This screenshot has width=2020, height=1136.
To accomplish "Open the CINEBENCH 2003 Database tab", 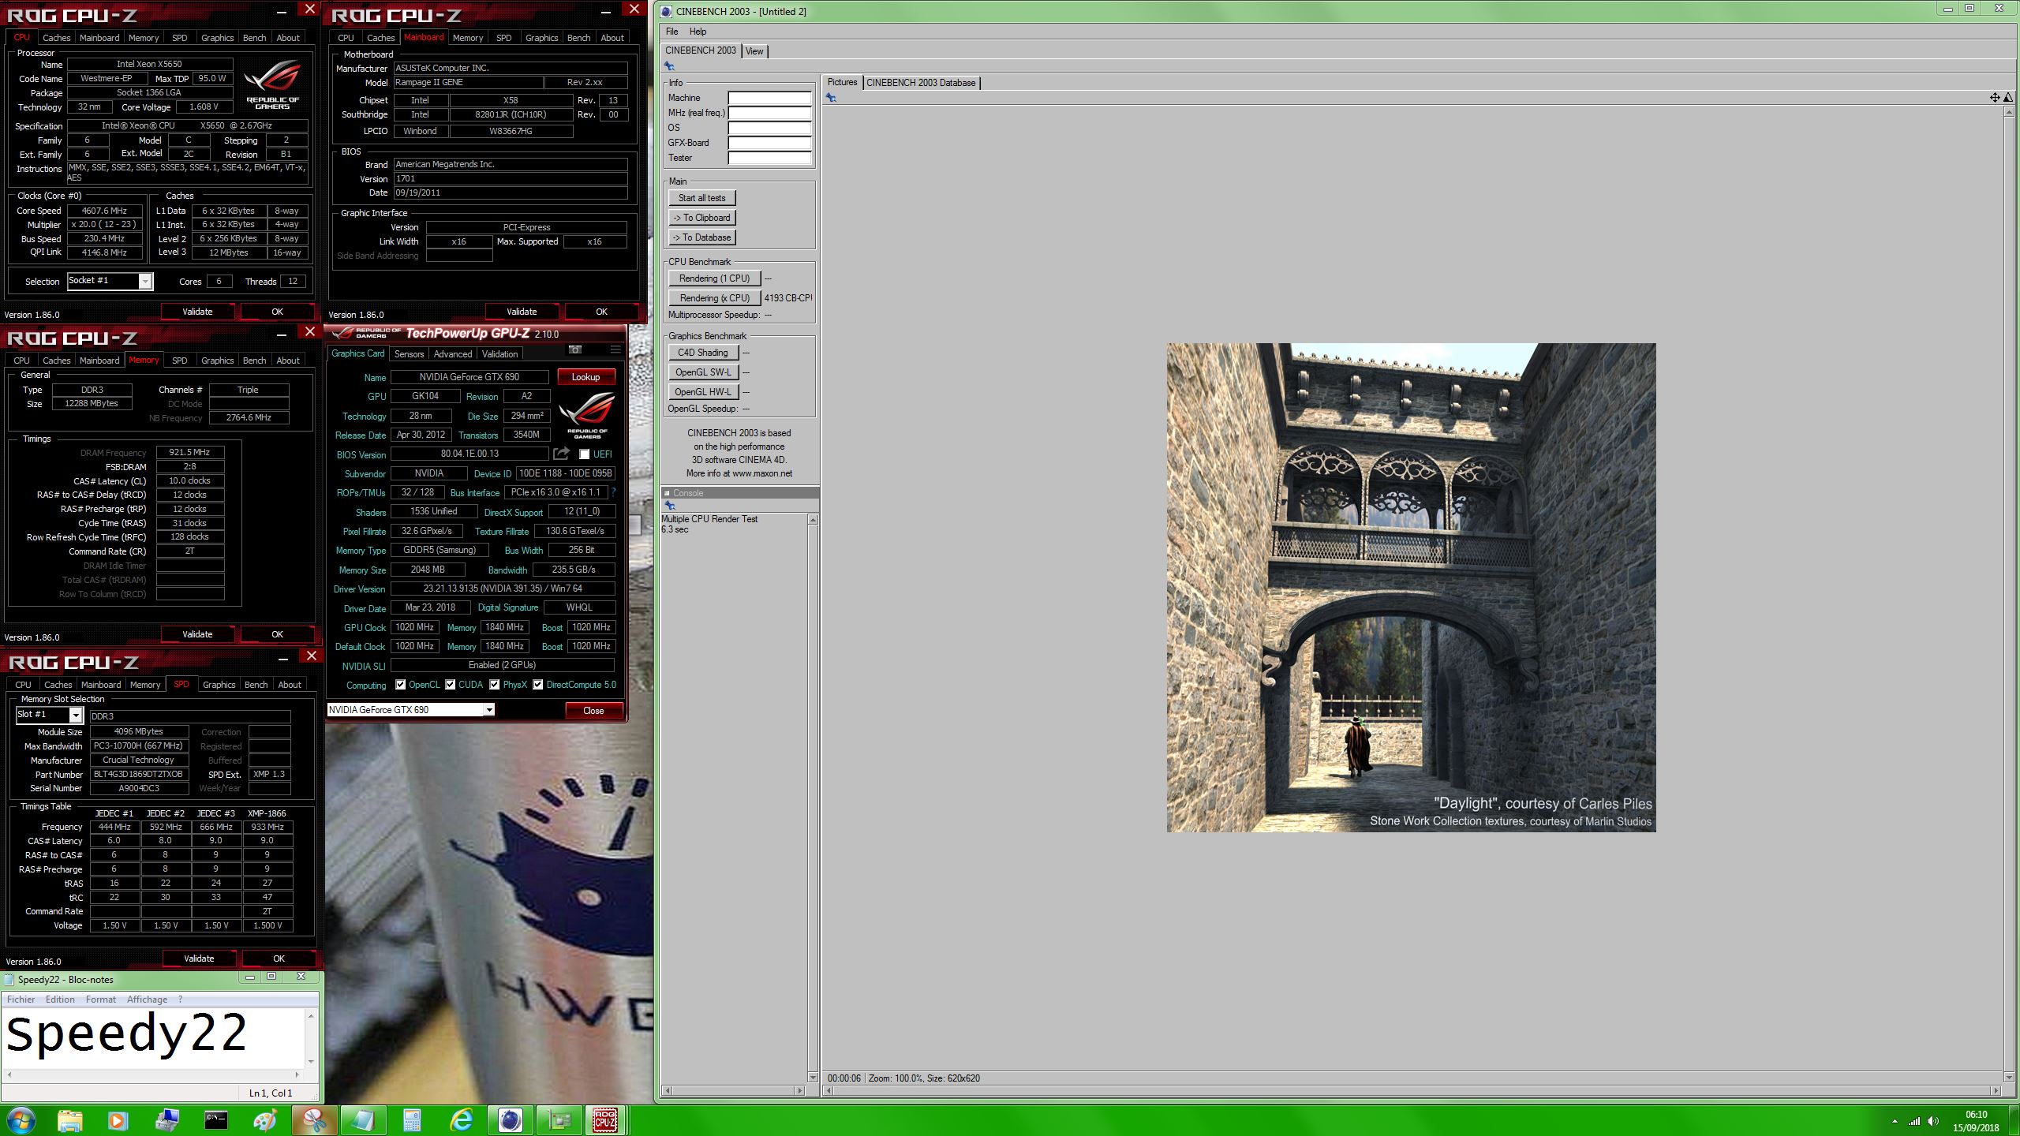I will tap(921, 83).
